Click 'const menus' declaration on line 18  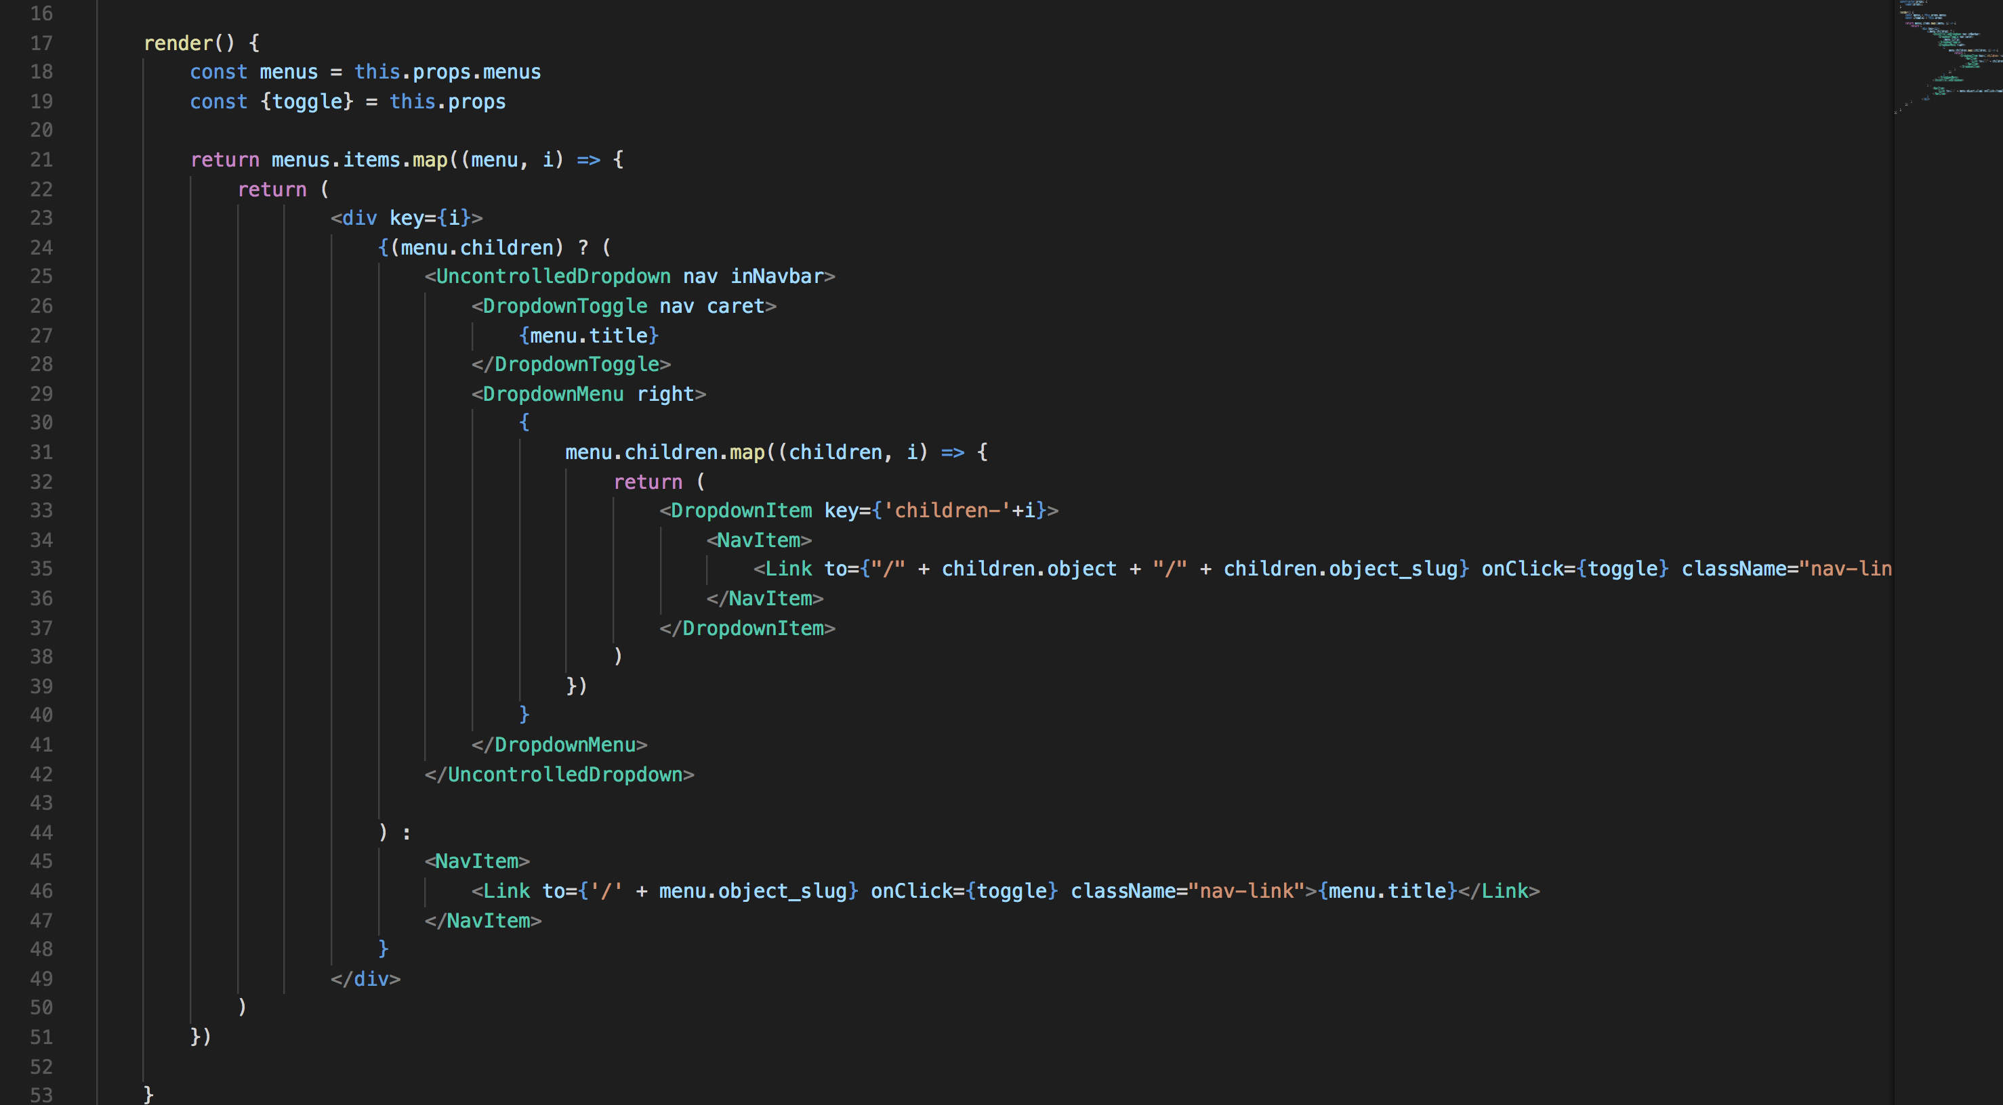tap(253, 72)
